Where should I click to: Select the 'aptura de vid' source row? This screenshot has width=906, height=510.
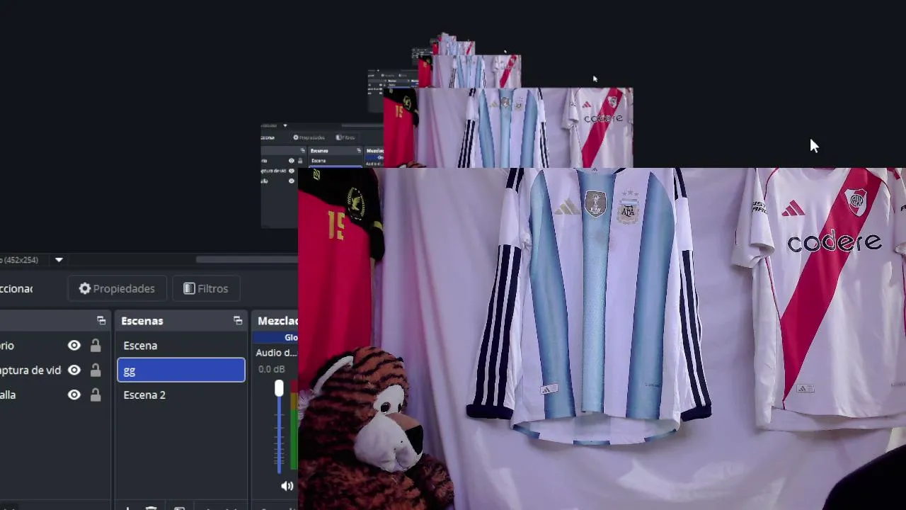click(x=55, y=370)
